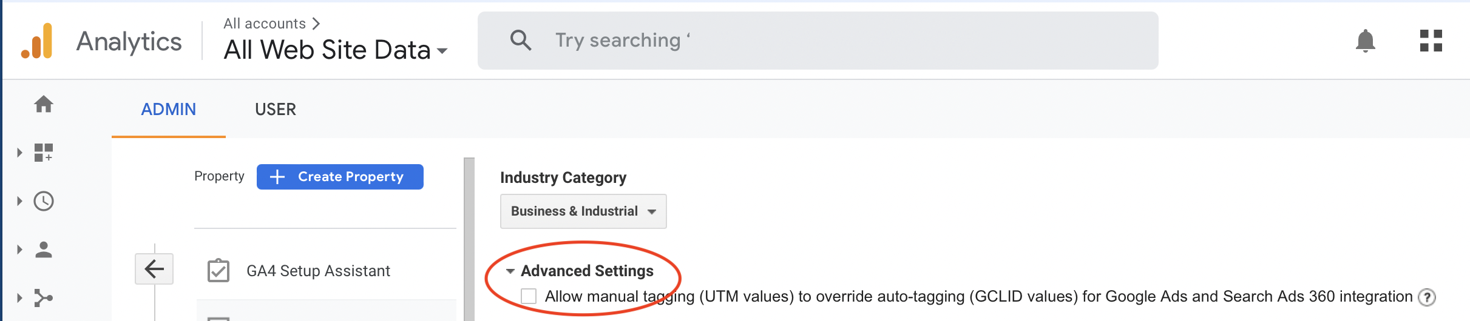Image resolution: width=1470 pixels, height=321 pixels.
Task: Open Industry Category dropdown
Action: [x=583, y=211]
